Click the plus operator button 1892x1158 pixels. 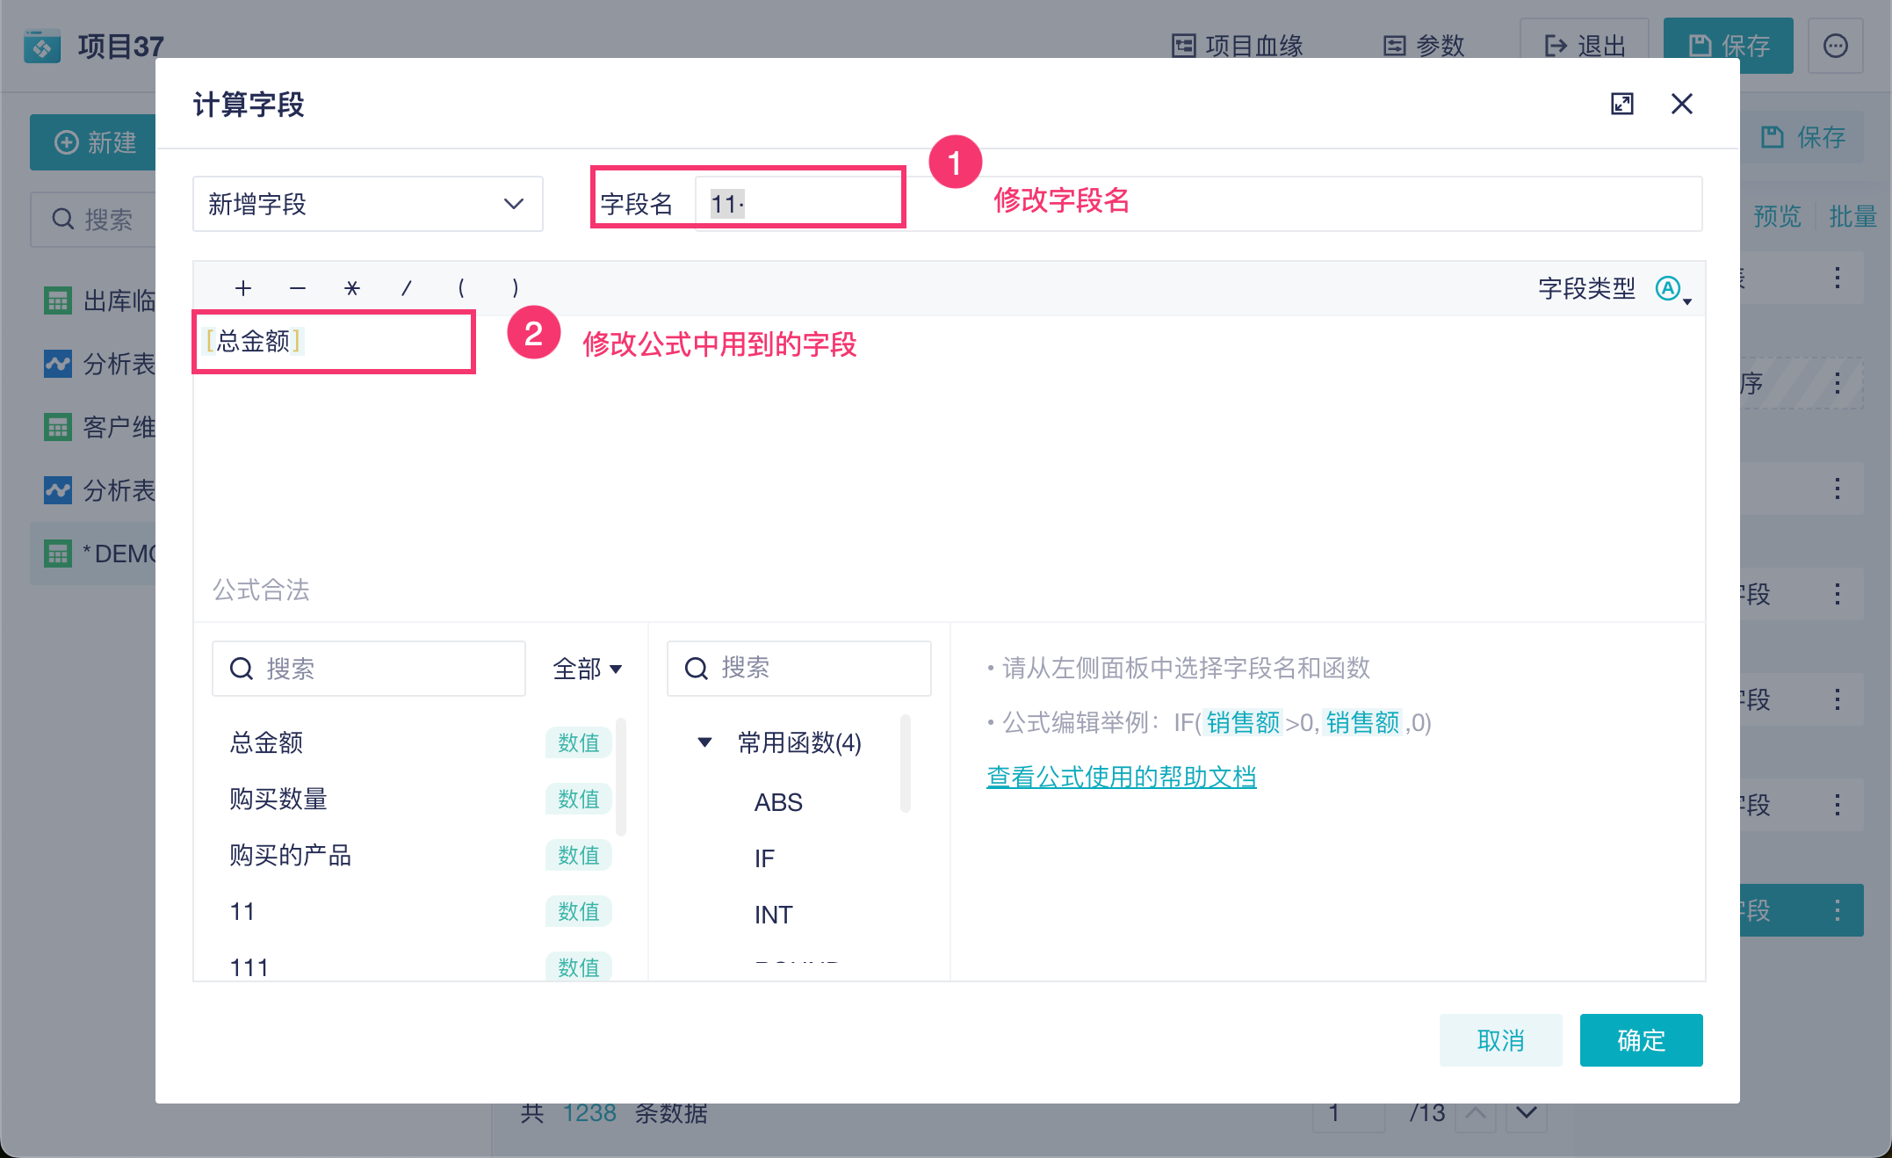click(x=243, y=288)
